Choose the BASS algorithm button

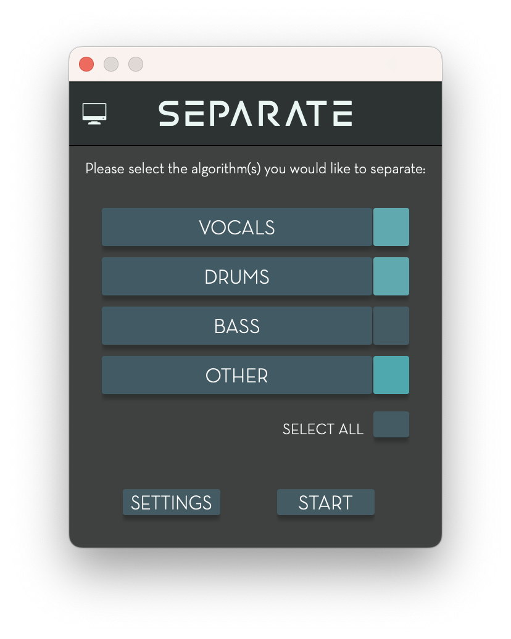click(x=237, y=326)
